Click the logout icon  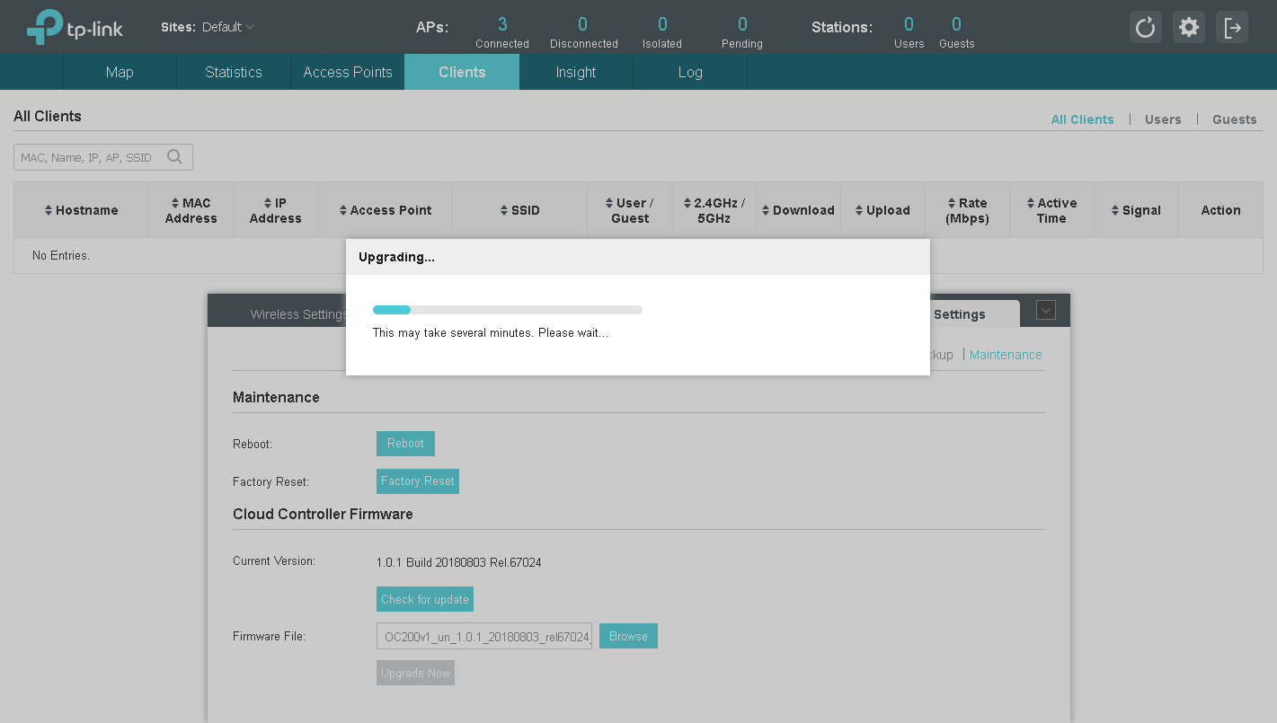click(x=1232, y=27)
